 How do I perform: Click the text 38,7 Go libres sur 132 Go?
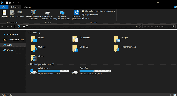[49, 74]
